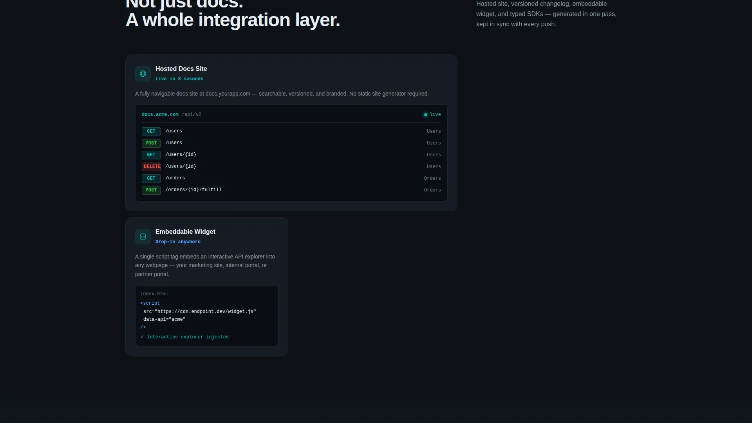Click the green live status dot
This screenshot has height=423, width=752.
(426, 115)
